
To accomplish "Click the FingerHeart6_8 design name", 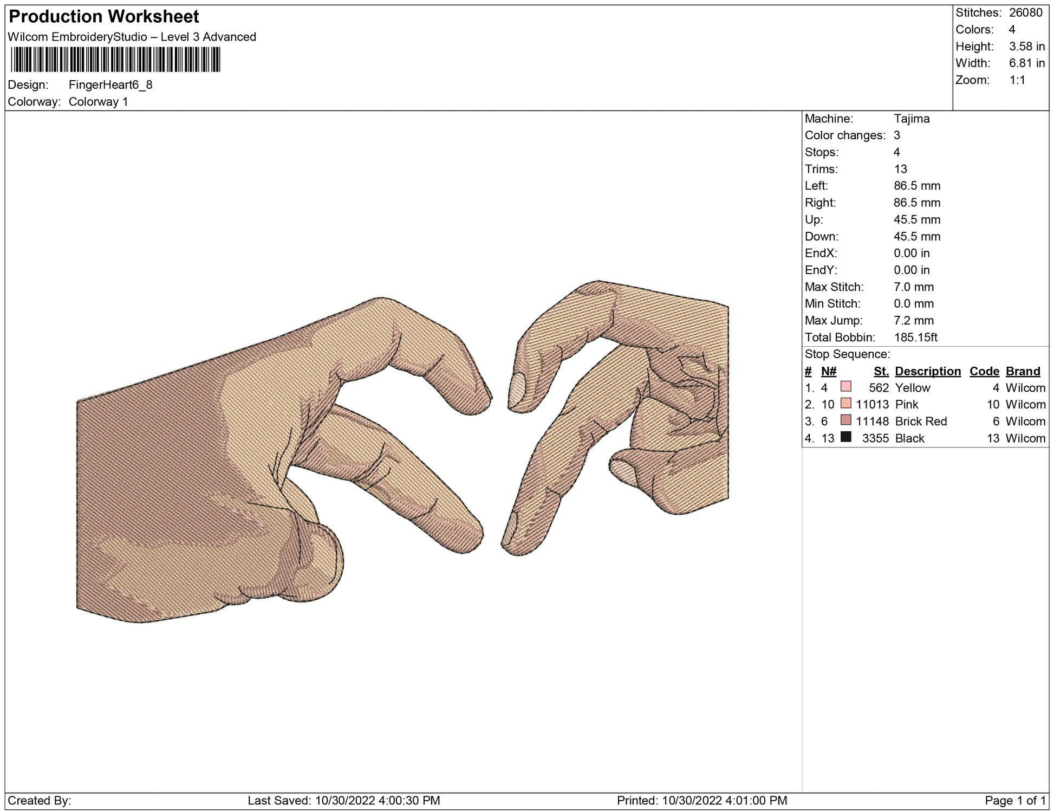I will [110, 85].
